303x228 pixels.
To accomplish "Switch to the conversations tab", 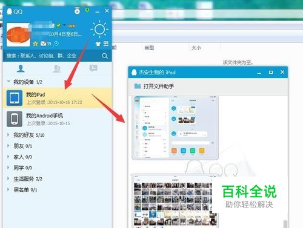I will [x=93, y=68].
